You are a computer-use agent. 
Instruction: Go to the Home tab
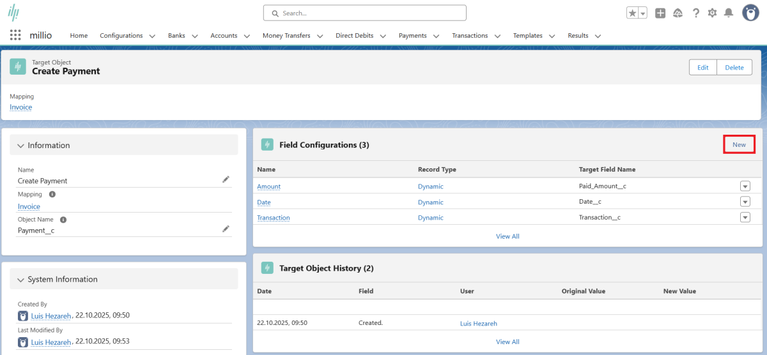point(79,36)
